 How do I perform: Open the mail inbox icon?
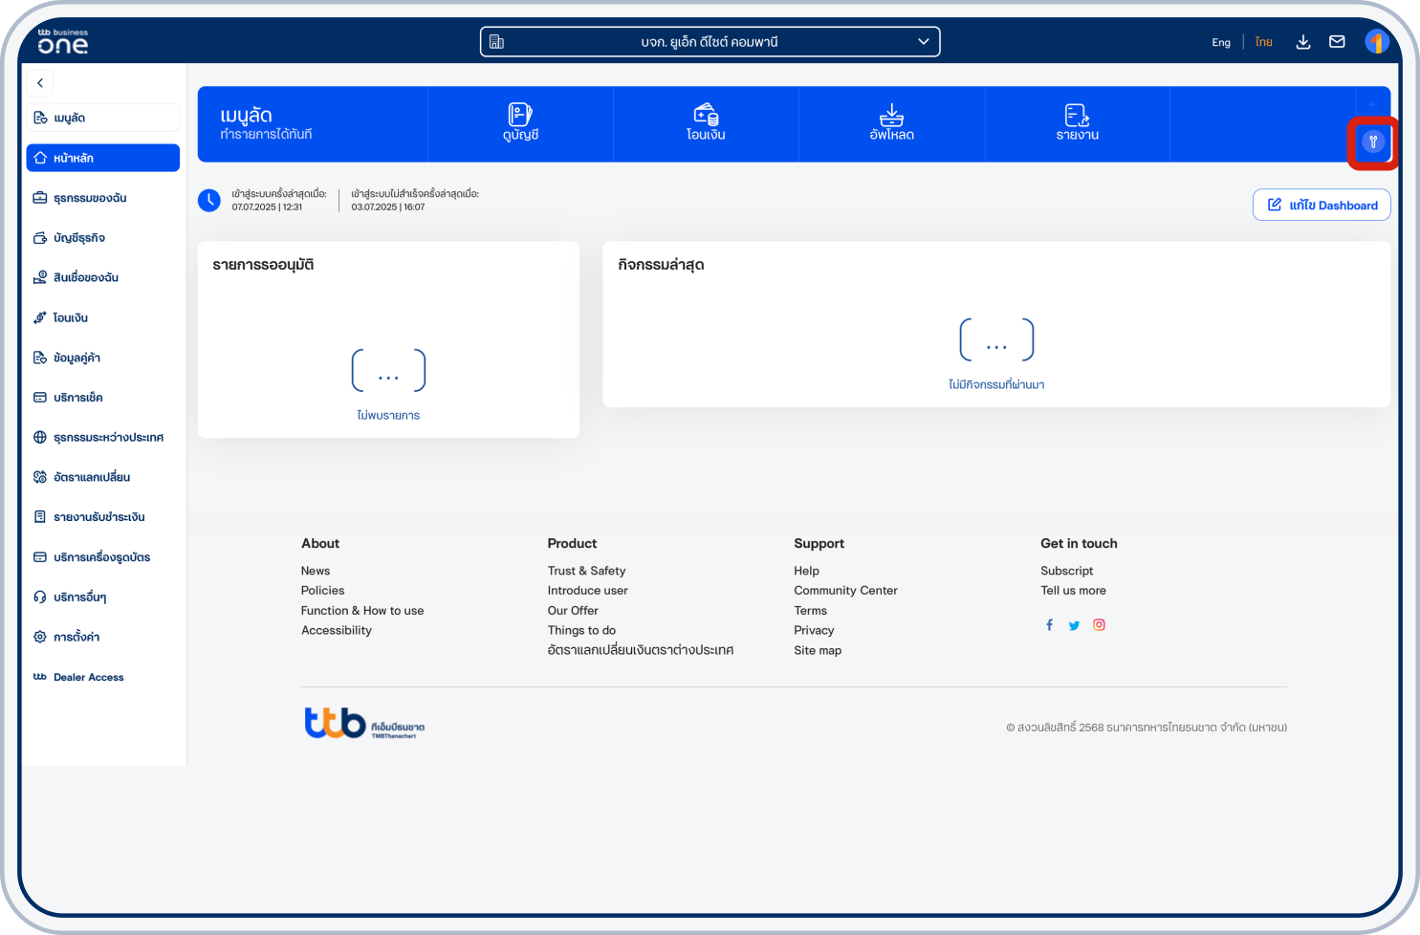click(1337, 42)
